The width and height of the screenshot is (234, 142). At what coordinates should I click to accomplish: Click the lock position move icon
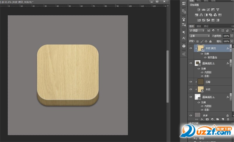tap(206, 41)
